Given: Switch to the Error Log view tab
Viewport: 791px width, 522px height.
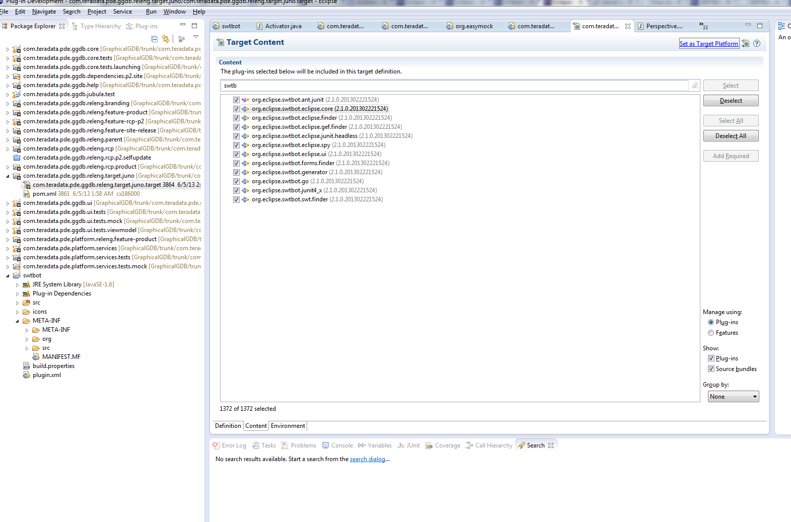Looking at the screenshot, I should click(x=229, y=445).
